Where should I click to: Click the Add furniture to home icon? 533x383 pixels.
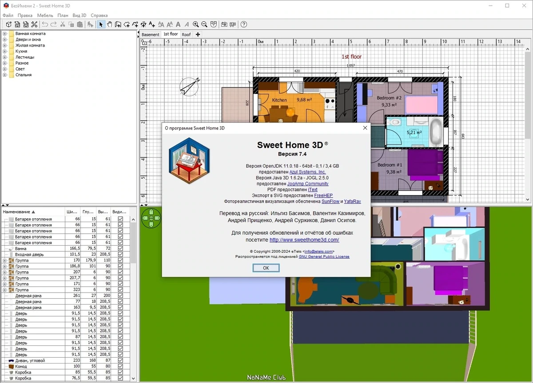pyautogui.click(x=90, y=24)
